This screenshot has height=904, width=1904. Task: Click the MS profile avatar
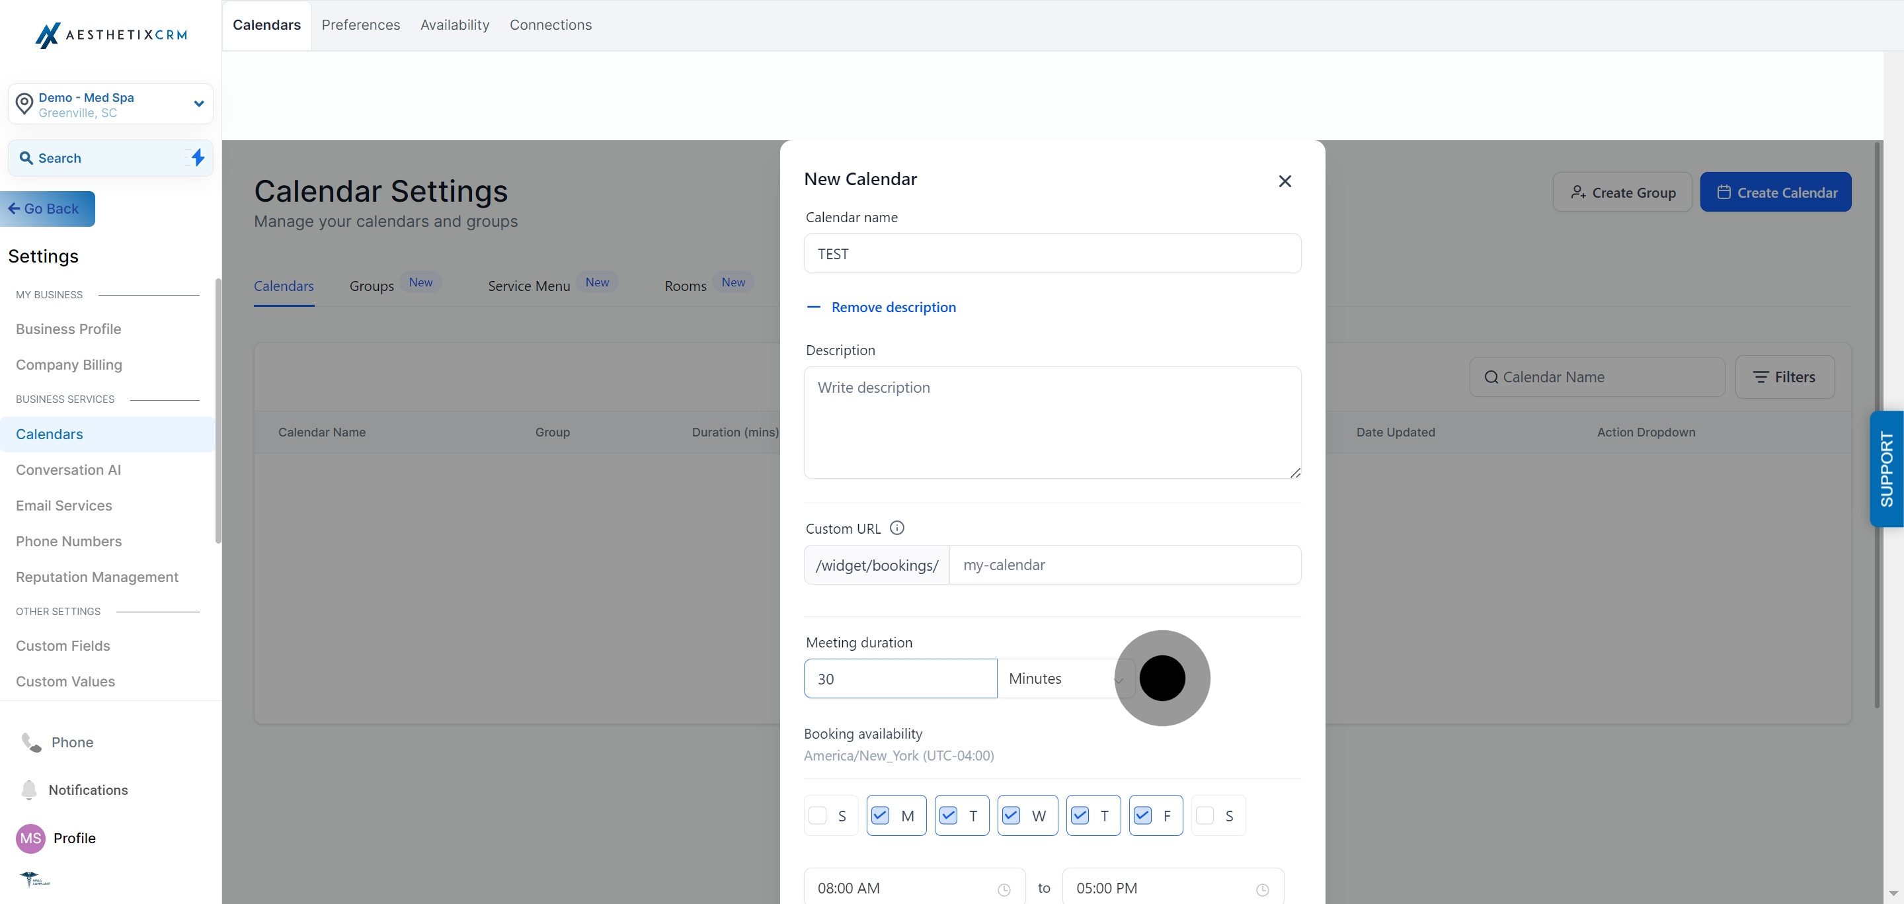(30, 839)
